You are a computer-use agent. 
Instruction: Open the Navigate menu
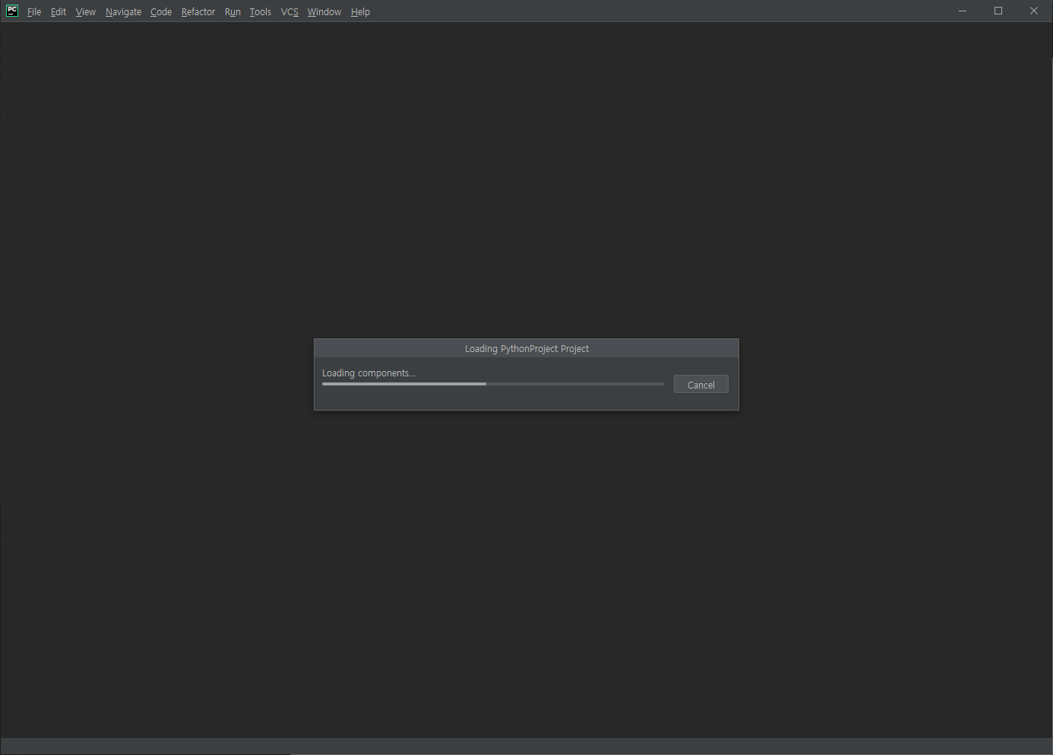click(123, 11)
